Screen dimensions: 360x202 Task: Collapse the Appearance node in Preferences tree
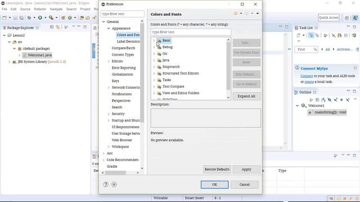pos(109,29)
